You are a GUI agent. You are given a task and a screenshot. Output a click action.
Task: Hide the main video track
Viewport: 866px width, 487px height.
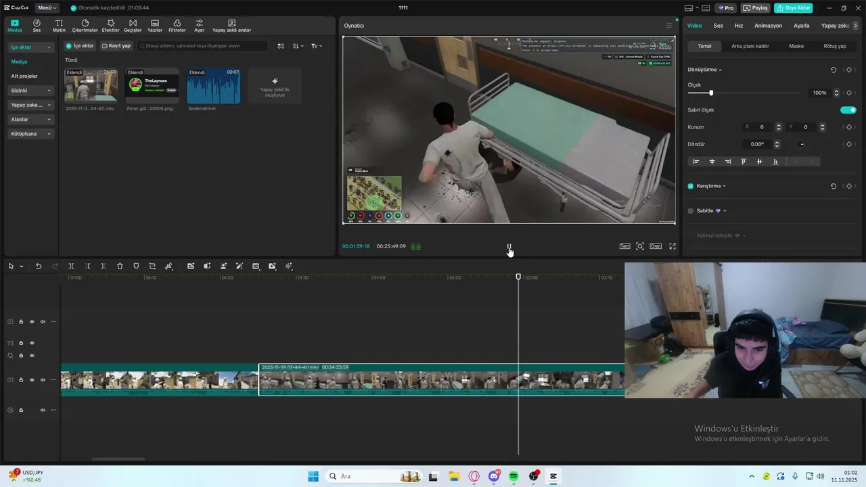(32, 380)
